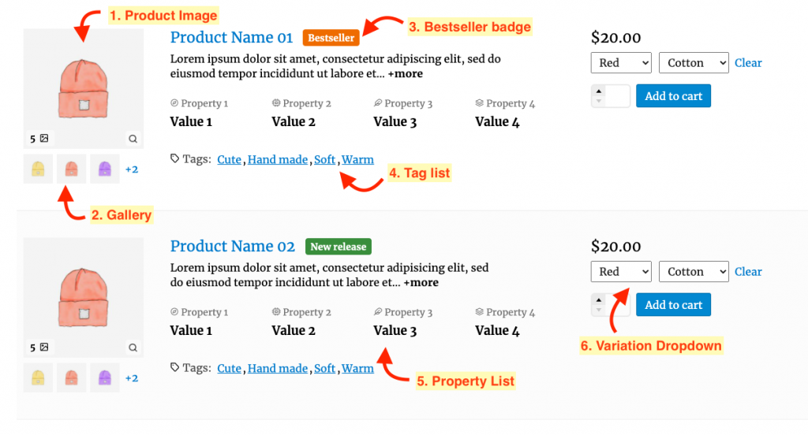Select the yellow hat thumbnail of Product 01
The image size is (808, 435).
click(x=38, y=169)
